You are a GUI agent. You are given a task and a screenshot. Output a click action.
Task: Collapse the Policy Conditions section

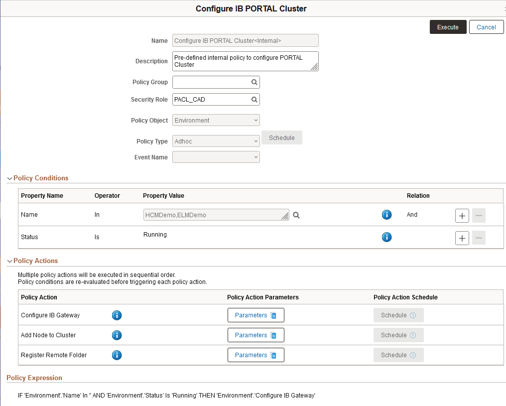click(9, 178)
